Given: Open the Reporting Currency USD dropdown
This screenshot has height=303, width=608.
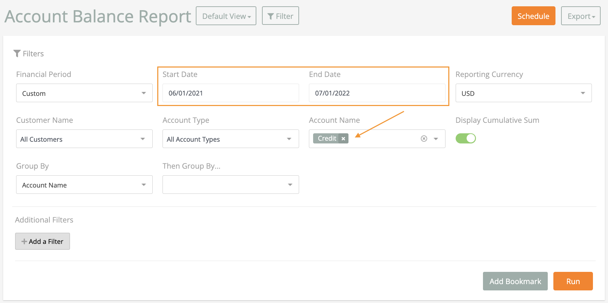Looking at the screenshot, I should click(524, 93).
